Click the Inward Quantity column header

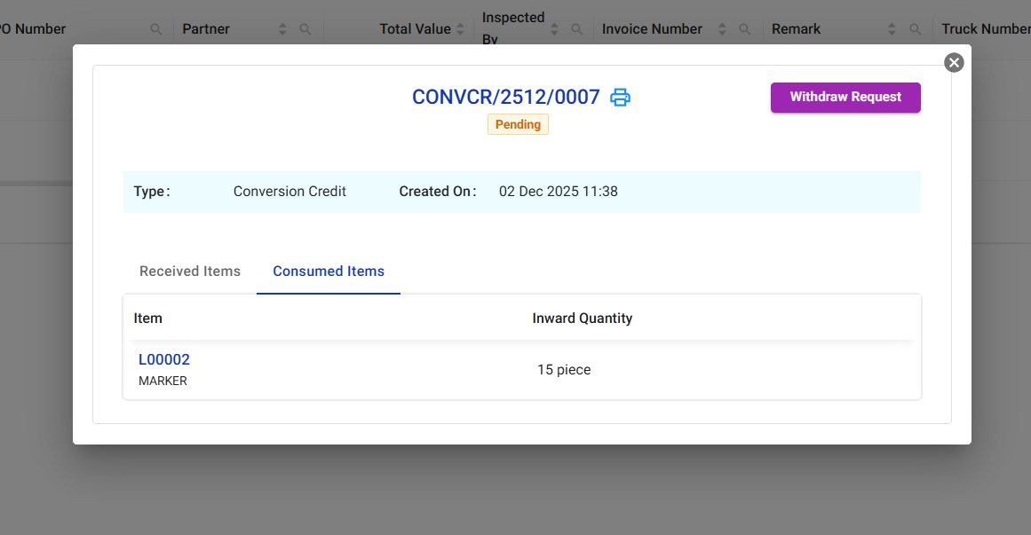pyautogui.click(x=583, y=318)
